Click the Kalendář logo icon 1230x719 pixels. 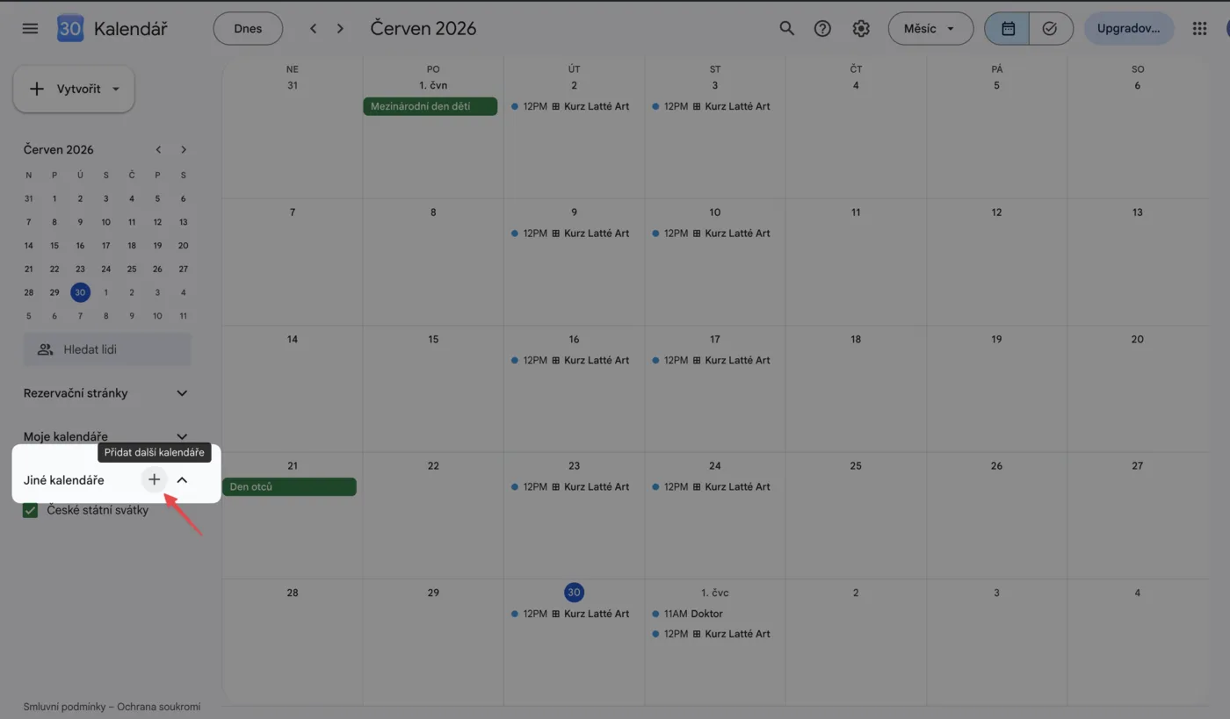click(70, 28)
